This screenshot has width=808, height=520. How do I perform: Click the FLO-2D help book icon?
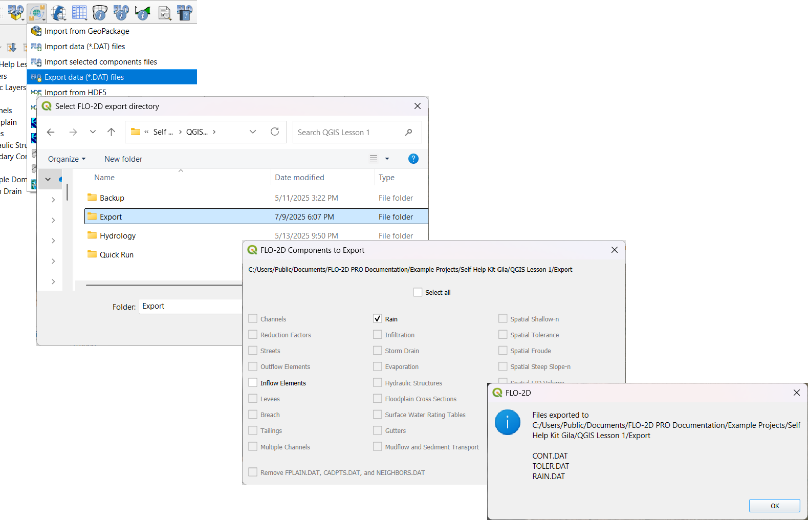point(184,12)
